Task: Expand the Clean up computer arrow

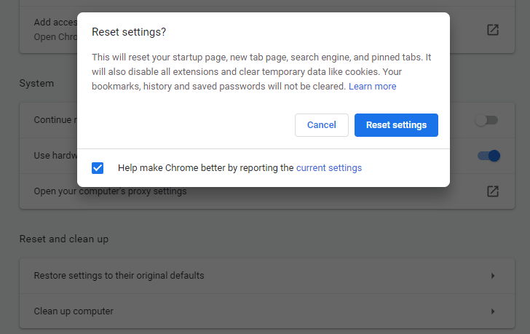Action: click(x=493, y=311)
